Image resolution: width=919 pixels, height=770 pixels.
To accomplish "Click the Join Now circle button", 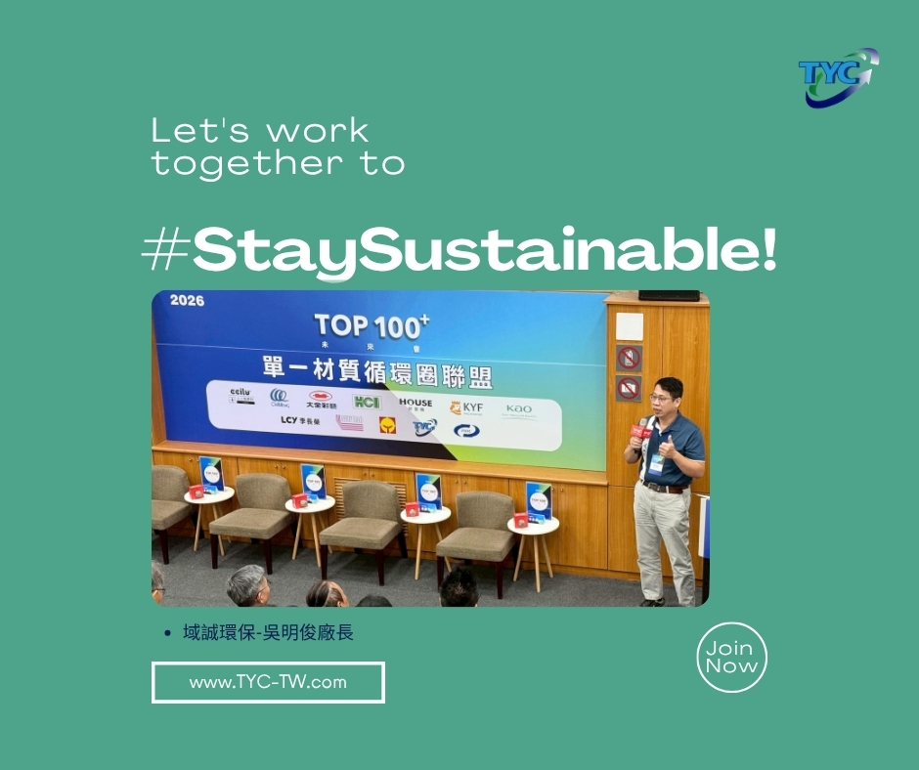I will (x=731, y=657).
